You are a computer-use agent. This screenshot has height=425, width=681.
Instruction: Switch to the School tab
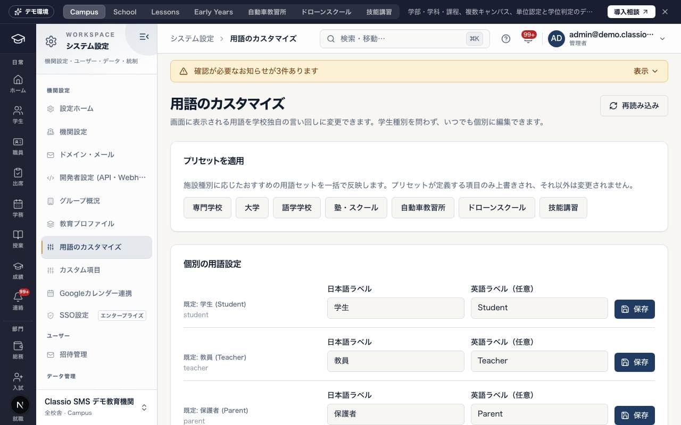(x=125, y=12)
